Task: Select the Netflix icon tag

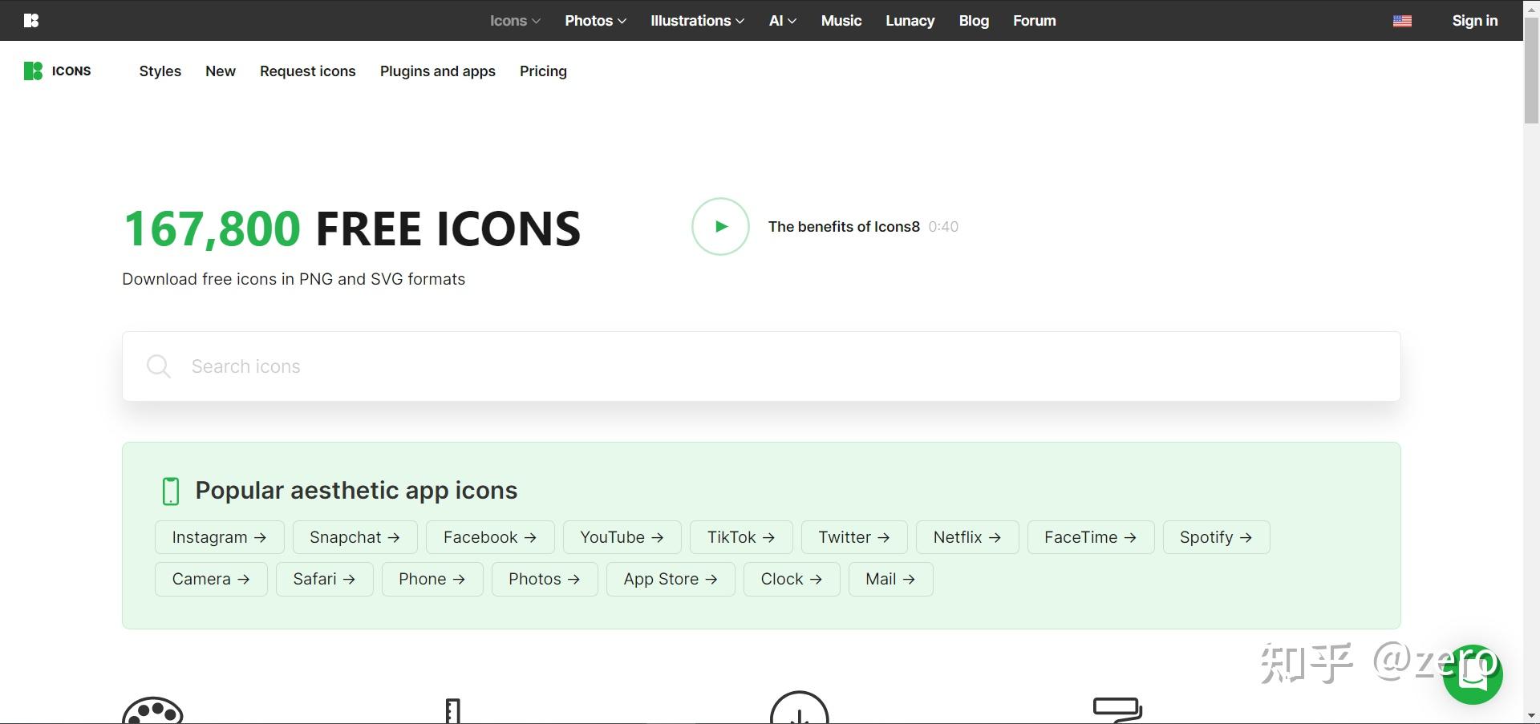Action: pos(967,537)
